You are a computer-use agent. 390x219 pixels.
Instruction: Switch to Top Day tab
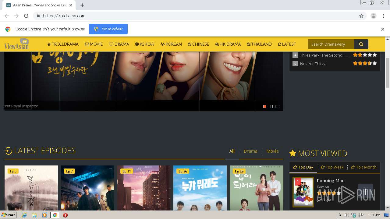[x=303, y=167]
